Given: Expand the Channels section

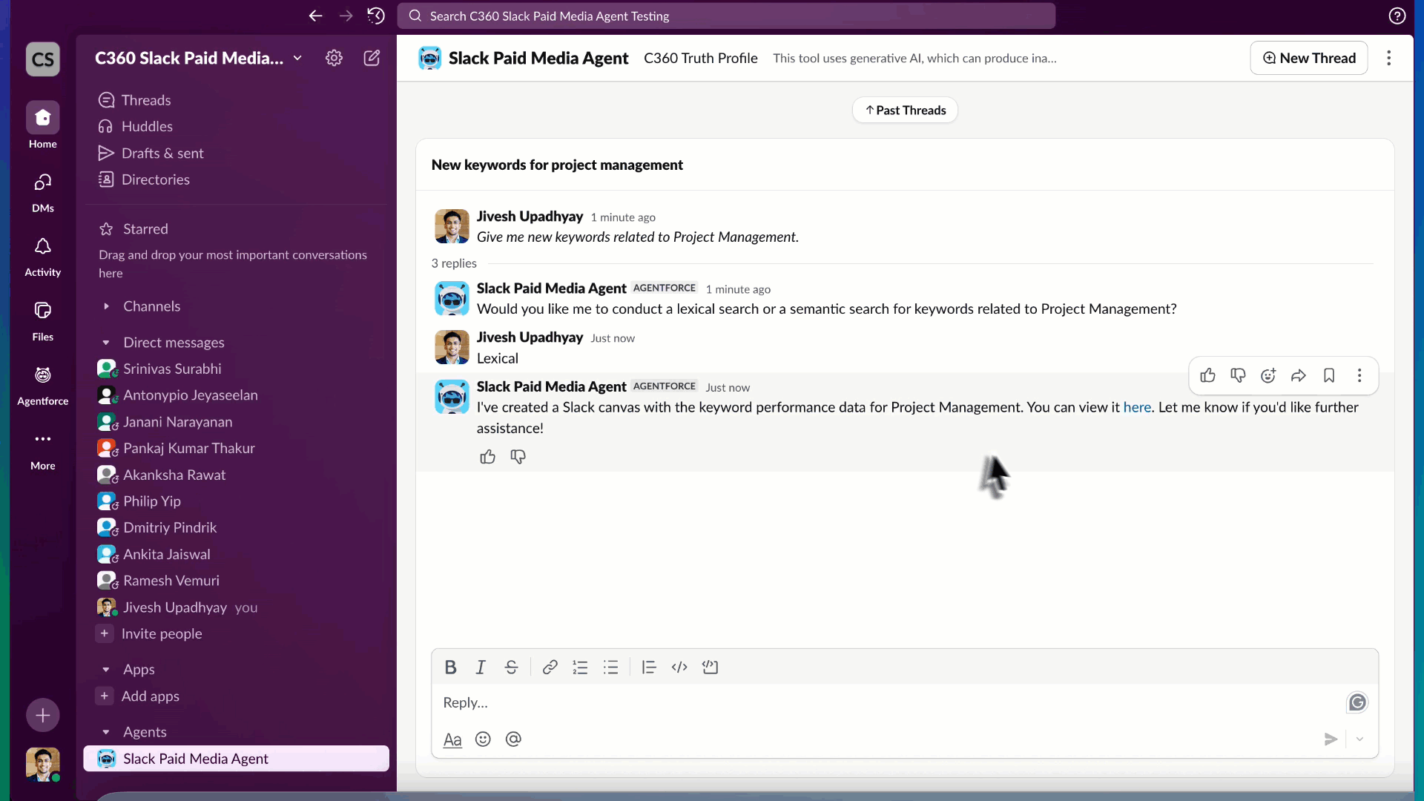Looking at the screenshot, I should 106,306.
